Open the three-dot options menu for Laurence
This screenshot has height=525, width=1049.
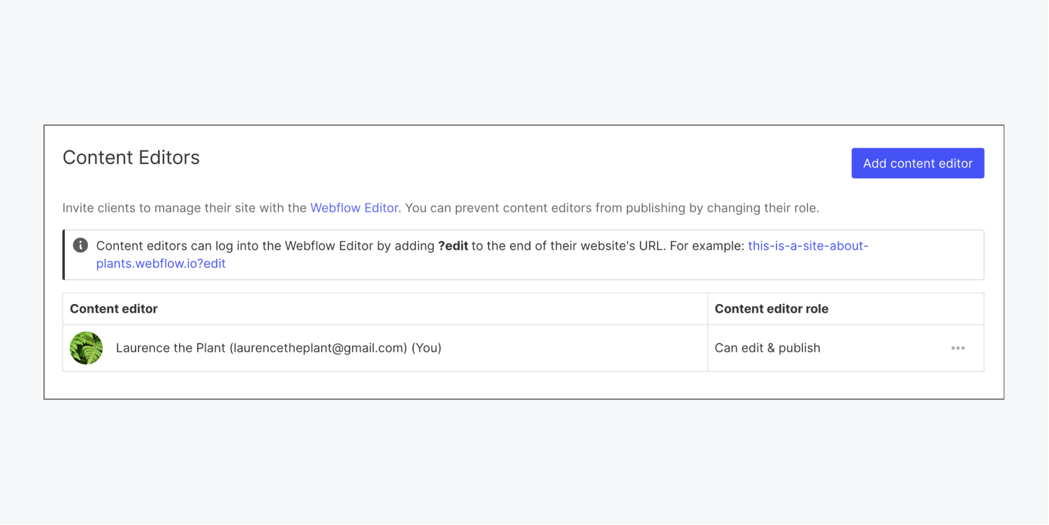click(x=958, y=348)
